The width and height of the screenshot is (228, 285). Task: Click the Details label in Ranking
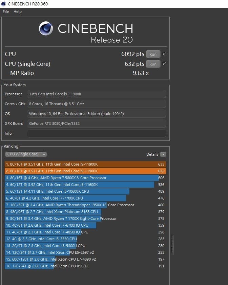[x=152, y=154]
